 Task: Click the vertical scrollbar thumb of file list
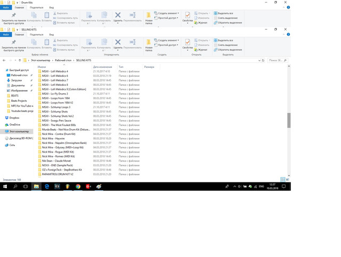click(289, 121)
